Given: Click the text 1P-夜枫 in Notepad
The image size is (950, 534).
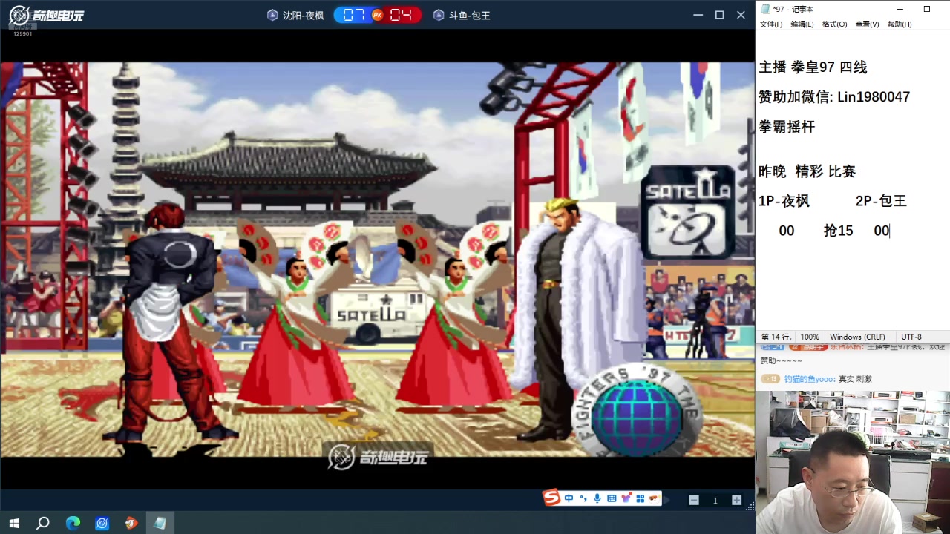Looking at the screenshot, I should (x=784, y=201).
